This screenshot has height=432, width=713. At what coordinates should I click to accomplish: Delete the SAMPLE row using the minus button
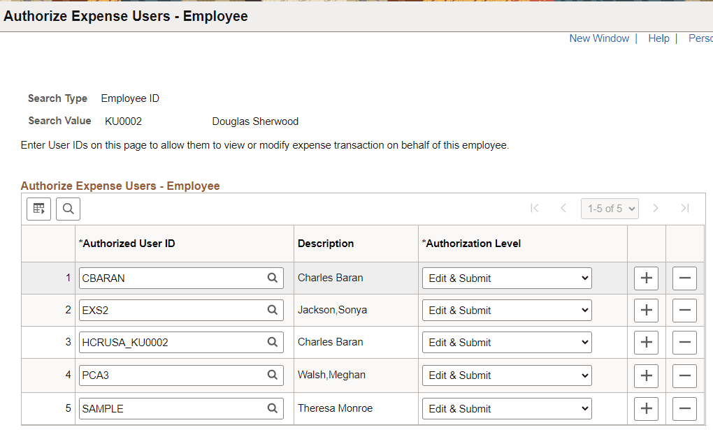tap(684, 408)
